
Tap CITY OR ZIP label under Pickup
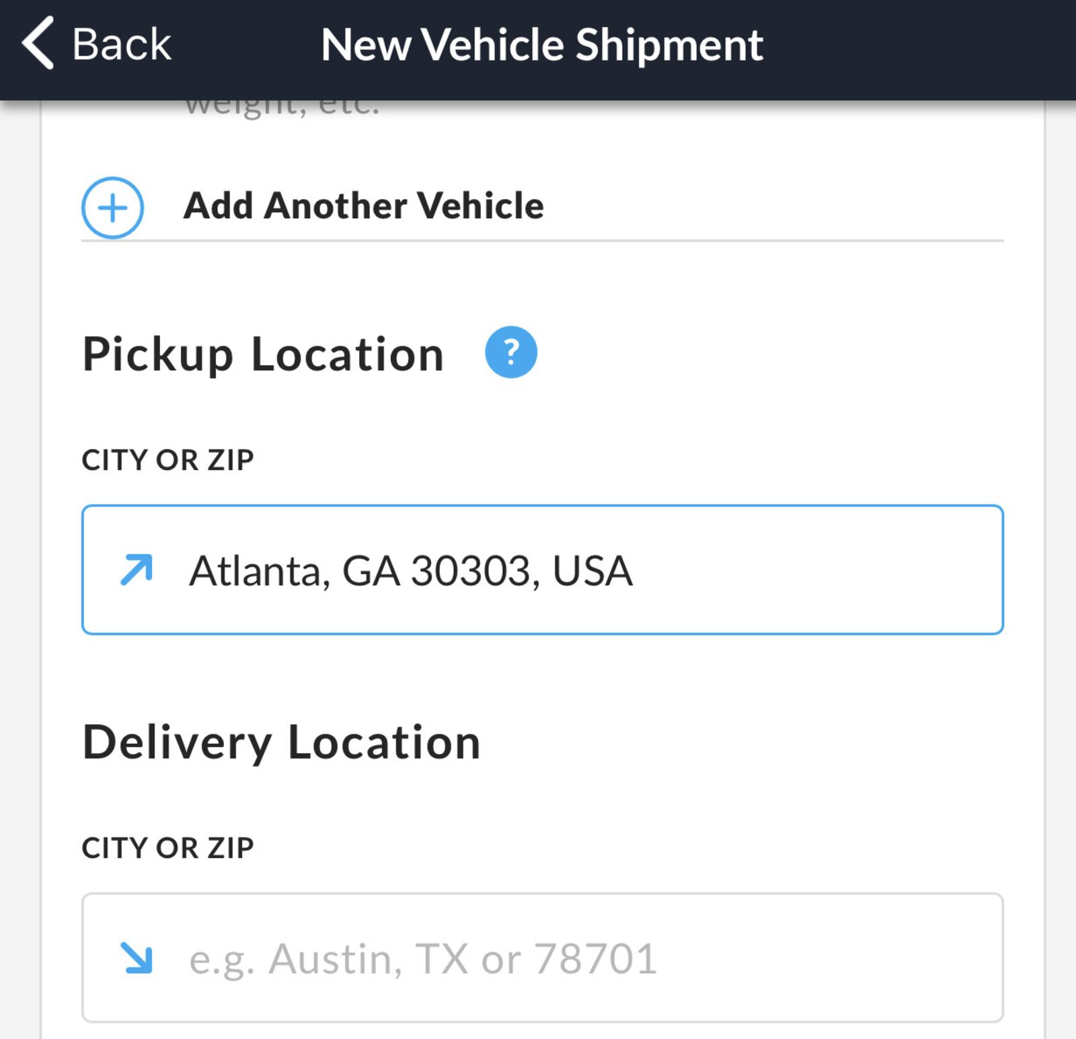[x=167, y=460]
